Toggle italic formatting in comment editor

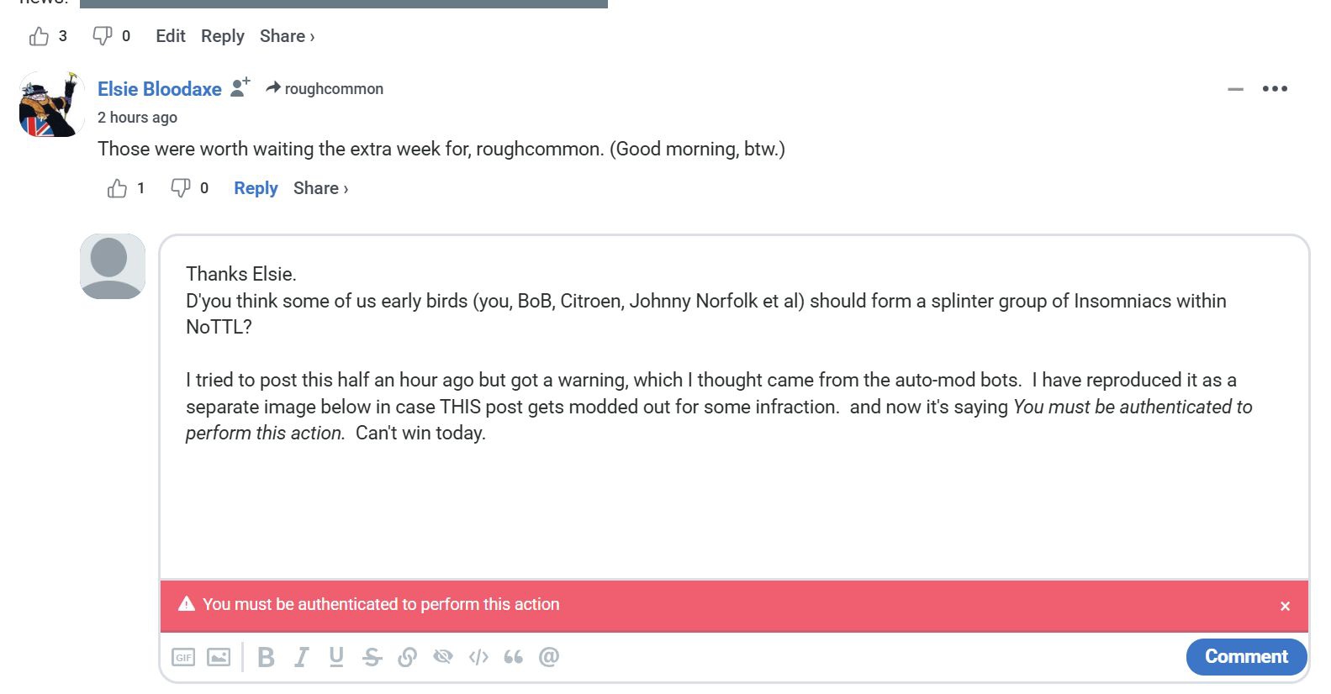pyautogui.click(x=301, y=657)
